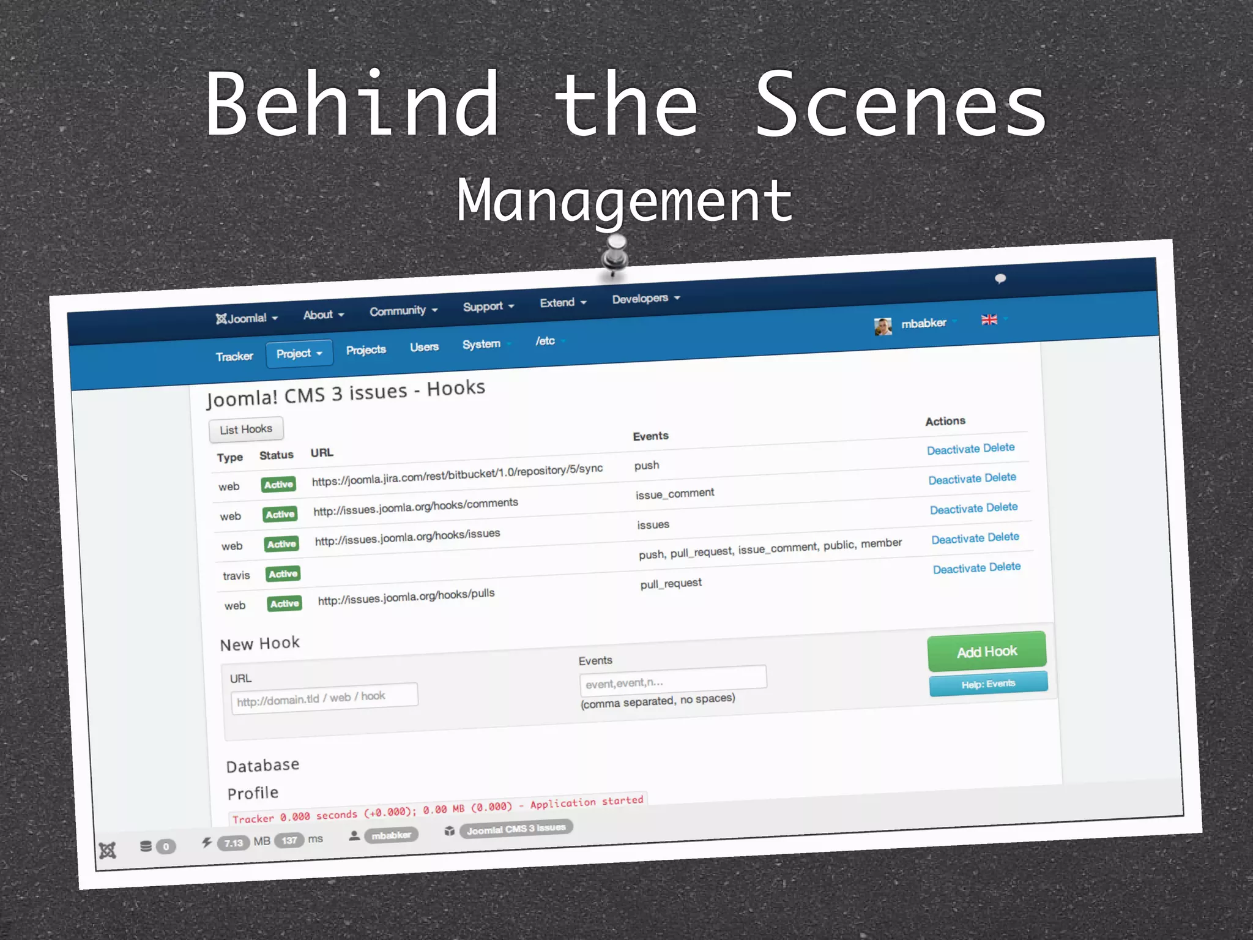The height and width of the screenshot is (940, 1253).
Task: Deactivate the hooks/pulls web hook
Action: [x=959, y=569]
